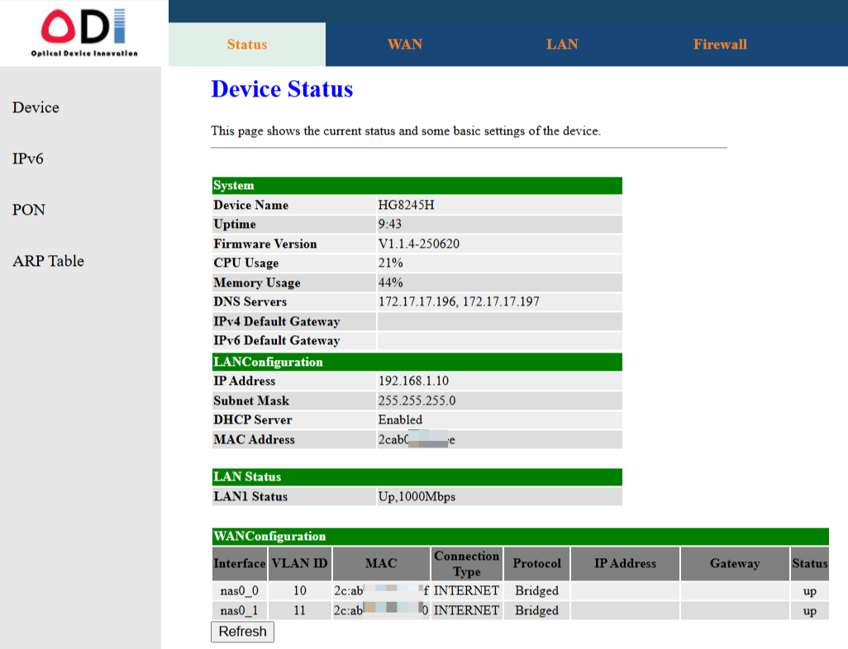Image resolution: width=848 pixels, height=649 pixels.
Task: Click the WANConfiguration section header
Action: (520, 536)
